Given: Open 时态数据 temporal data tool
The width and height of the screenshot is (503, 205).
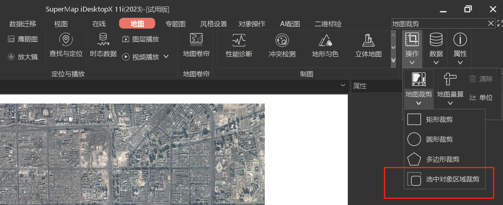Looking at the screenshot, I should [103, 46].
